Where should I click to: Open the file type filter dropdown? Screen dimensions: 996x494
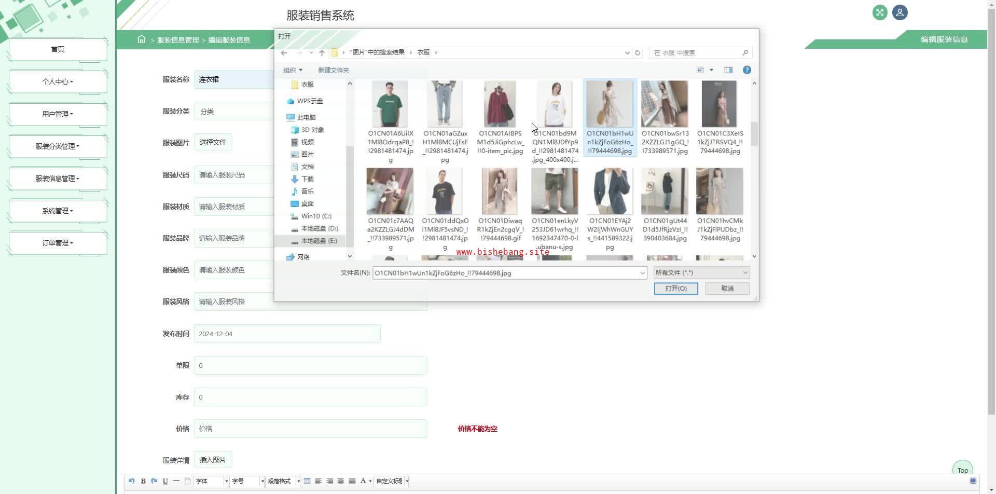click(x=701, y=272)
